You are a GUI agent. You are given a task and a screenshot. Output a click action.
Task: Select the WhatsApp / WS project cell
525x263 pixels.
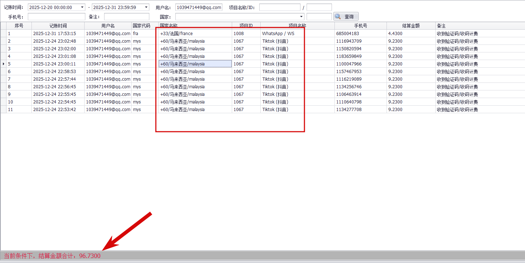tap(298, 33)
